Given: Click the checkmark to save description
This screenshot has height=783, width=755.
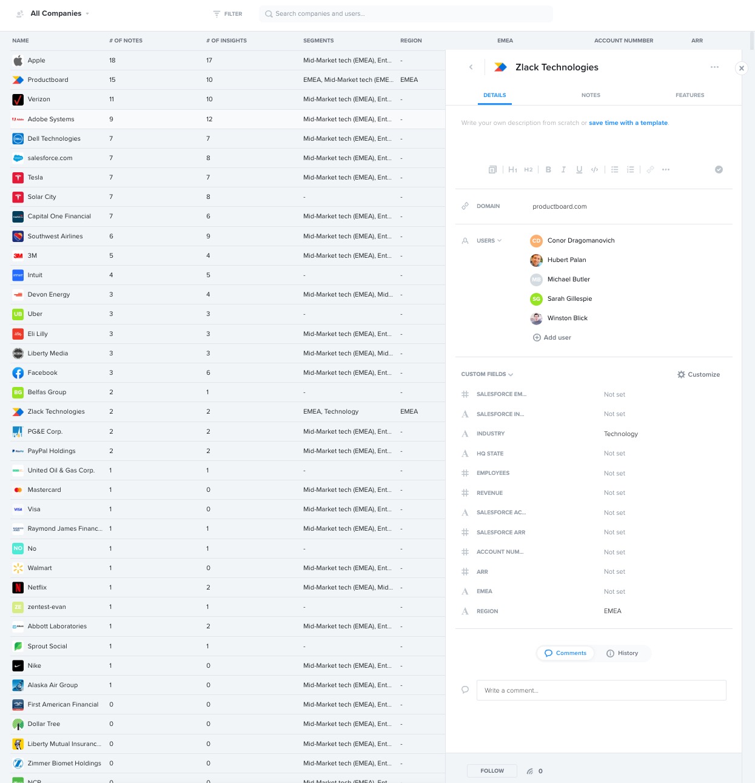Looking at the screenshot, I should coord(719,170).
